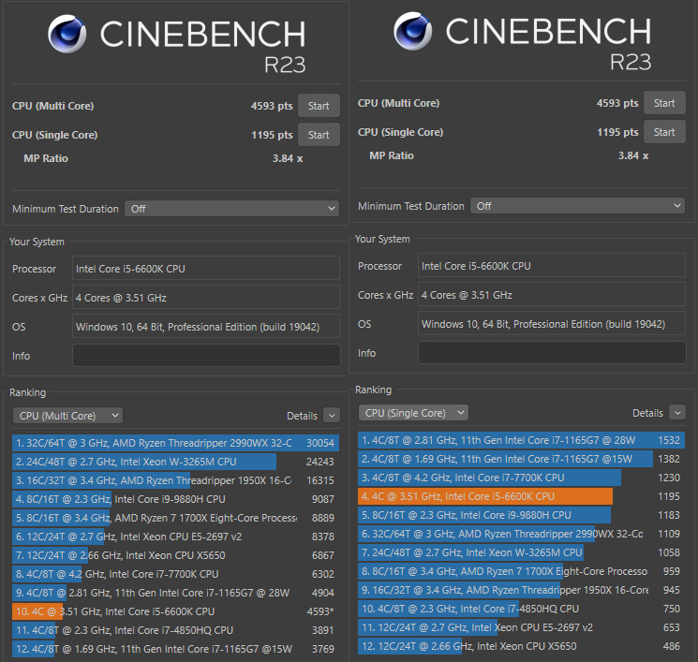The width and height of the screenshot is (698, 662).
Task: Select Core i7-4850HQ row scoring 3891
Action: pos(175,630)
